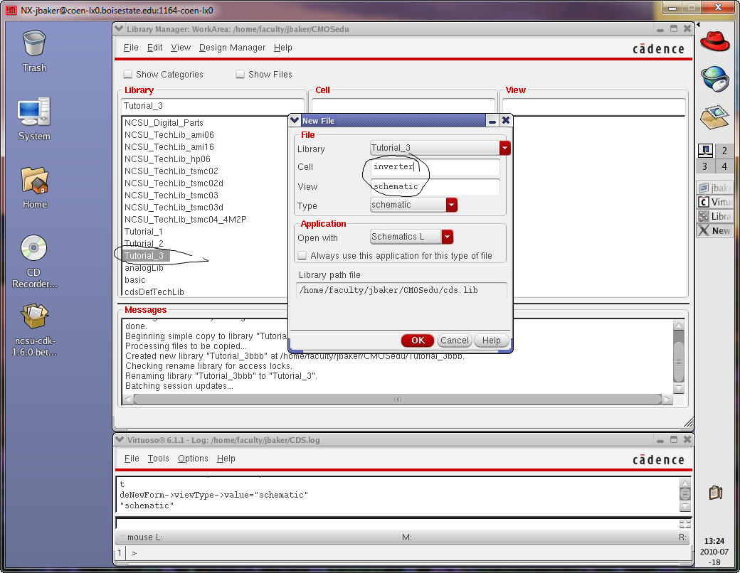Cancel the New File dialog
The image size is (740, 573).
(455, 340)
